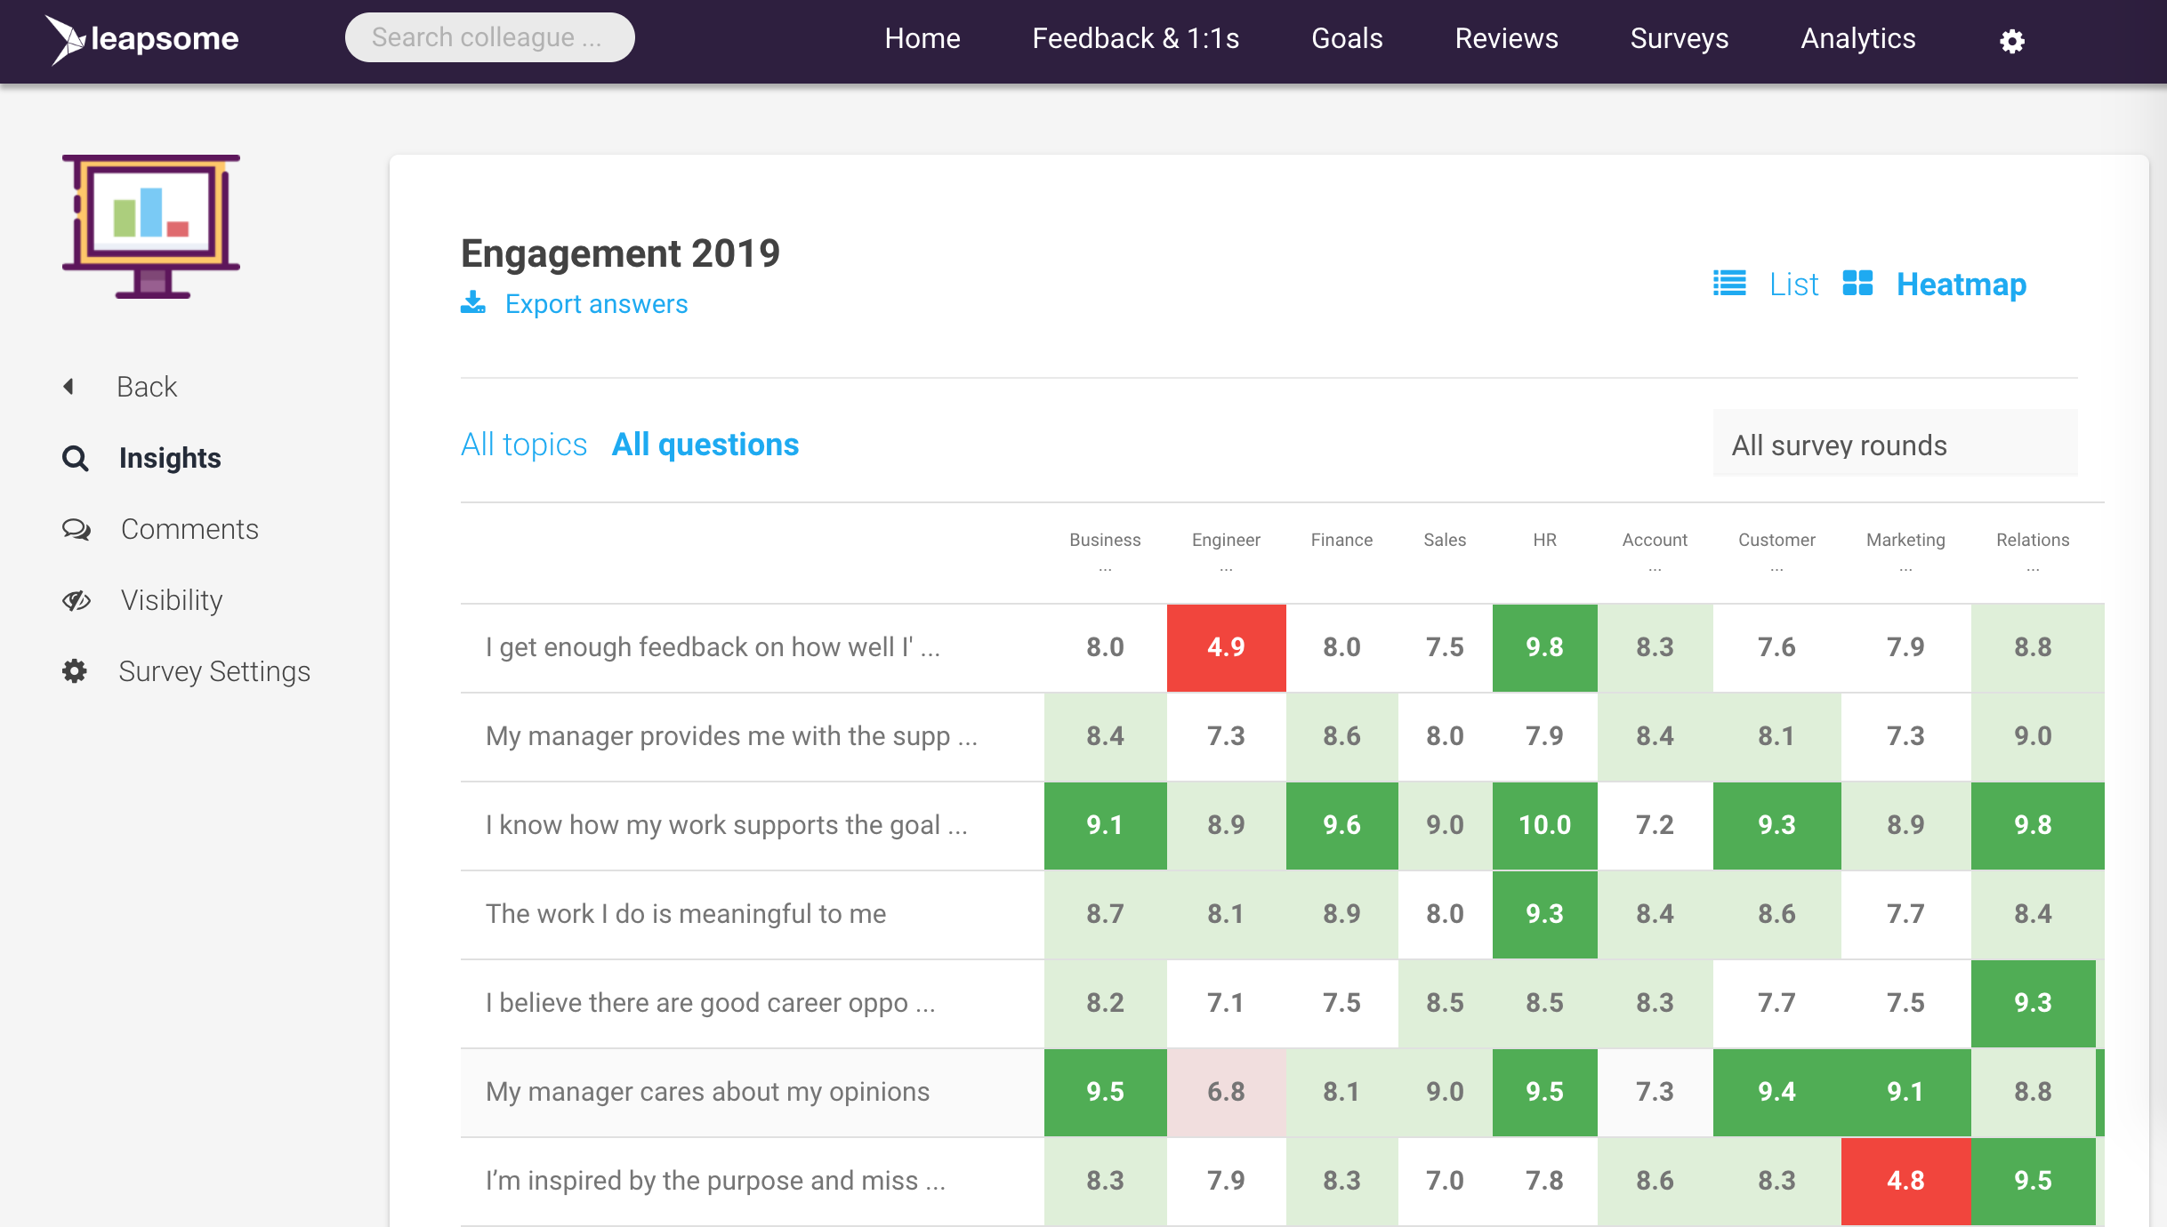This screenshot has width=2167, height=1227.
Task: Go to Goals in navigation
Action: coord(1347,38)
